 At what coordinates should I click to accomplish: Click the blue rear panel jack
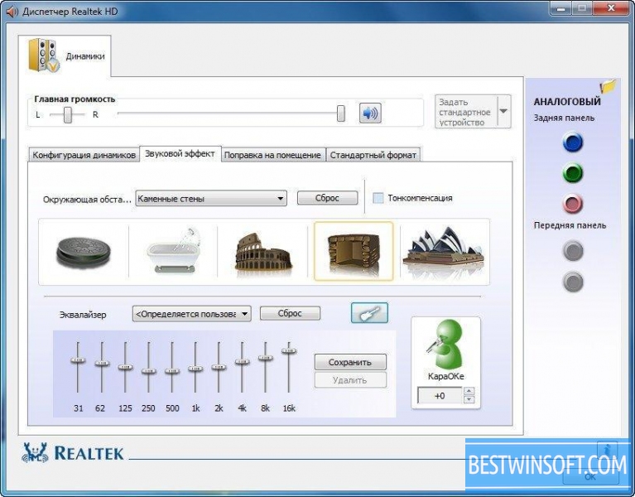[573, 142]
